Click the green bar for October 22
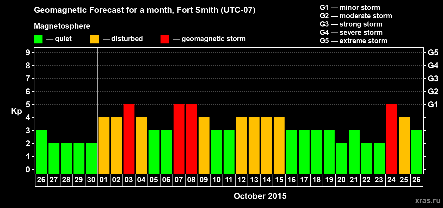 [367, 158]
